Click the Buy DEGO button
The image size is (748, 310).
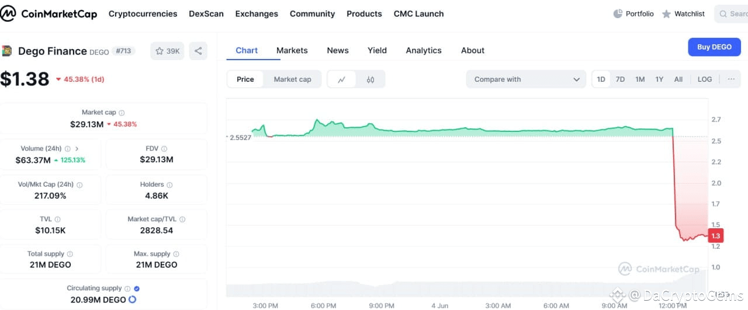[x=714, y=47]
